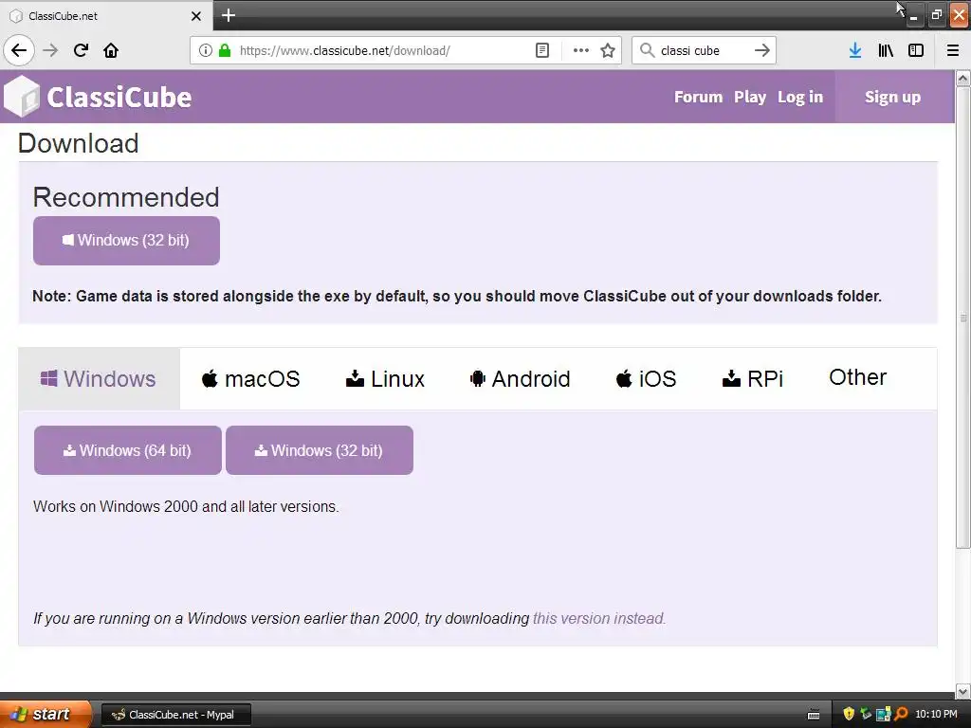Click the browser forward arrow
The height and width of the screenshot is (728, 971).
point(50,50)
